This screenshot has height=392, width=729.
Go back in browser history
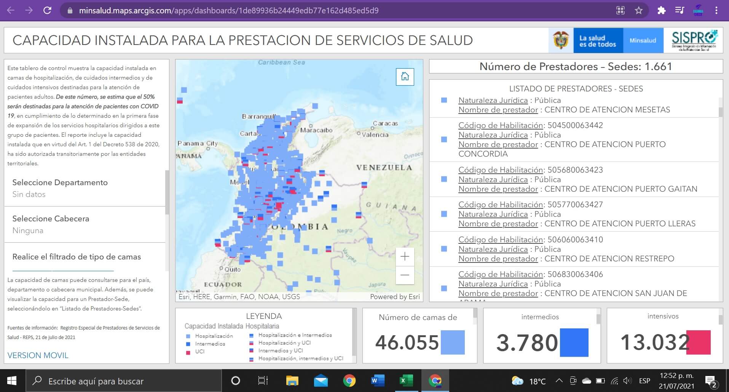[x=11, y=10]
